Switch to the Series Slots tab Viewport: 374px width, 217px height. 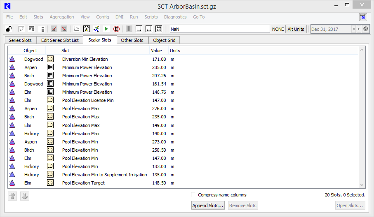(20, 40)
